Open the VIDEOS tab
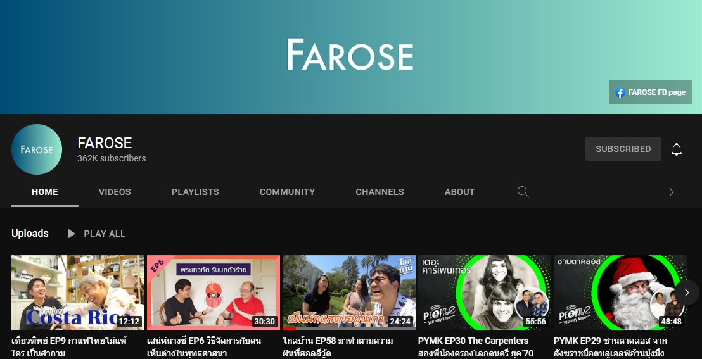702x359 pixels. tap(115, 192)
